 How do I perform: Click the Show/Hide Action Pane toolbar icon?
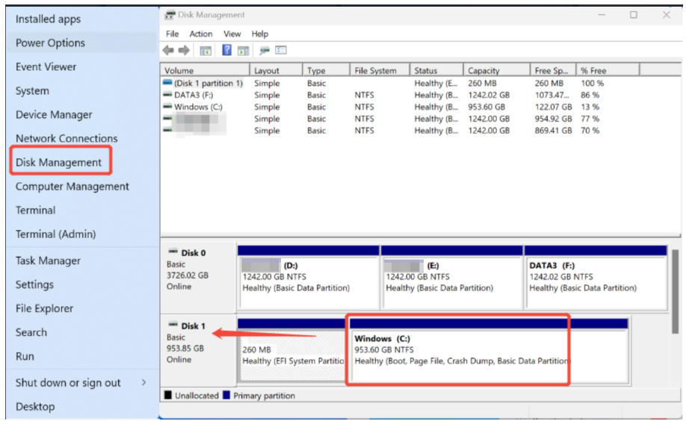243,50
